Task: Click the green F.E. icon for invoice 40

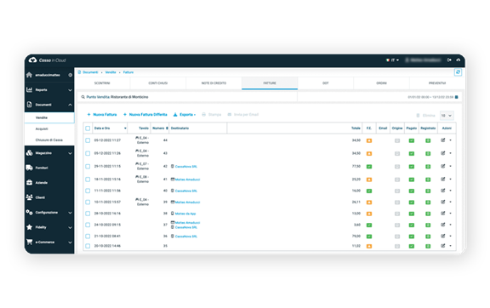Action: pos(369,191)
